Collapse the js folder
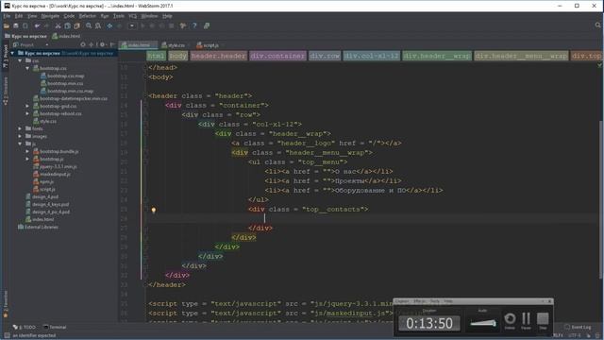Screen dimensions: 604x340 point(20,144)
